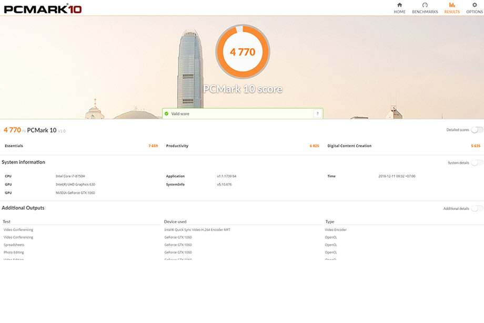
Task: Select the Photo Editing test row
Action: pos(14,253)
